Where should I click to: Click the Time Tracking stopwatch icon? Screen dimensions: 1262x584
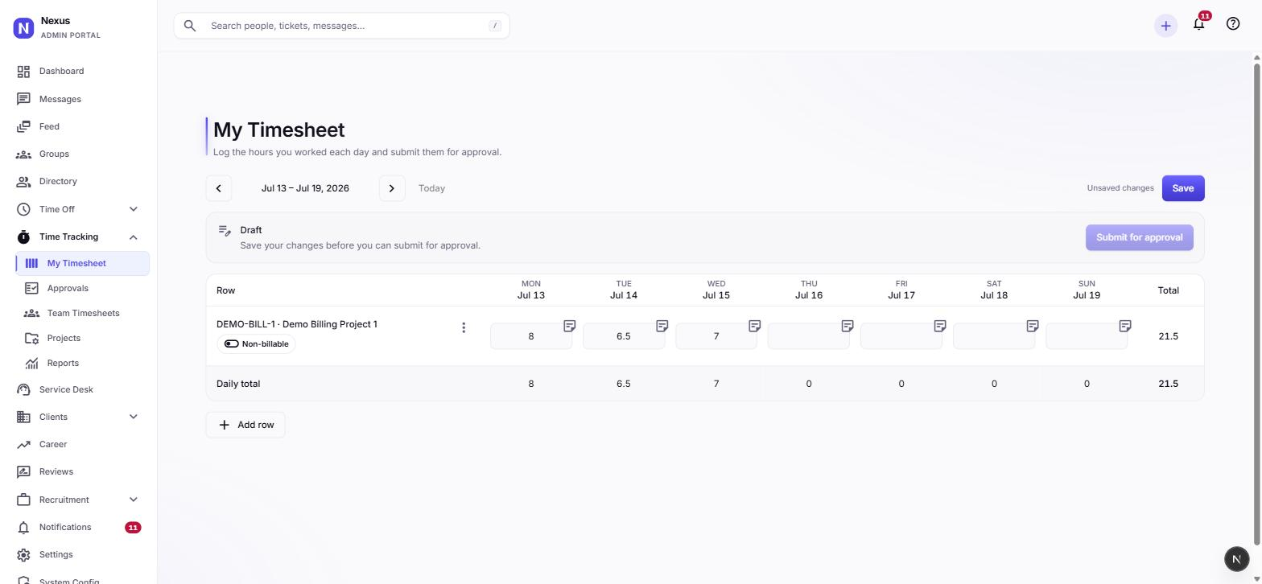click(23, 236)
